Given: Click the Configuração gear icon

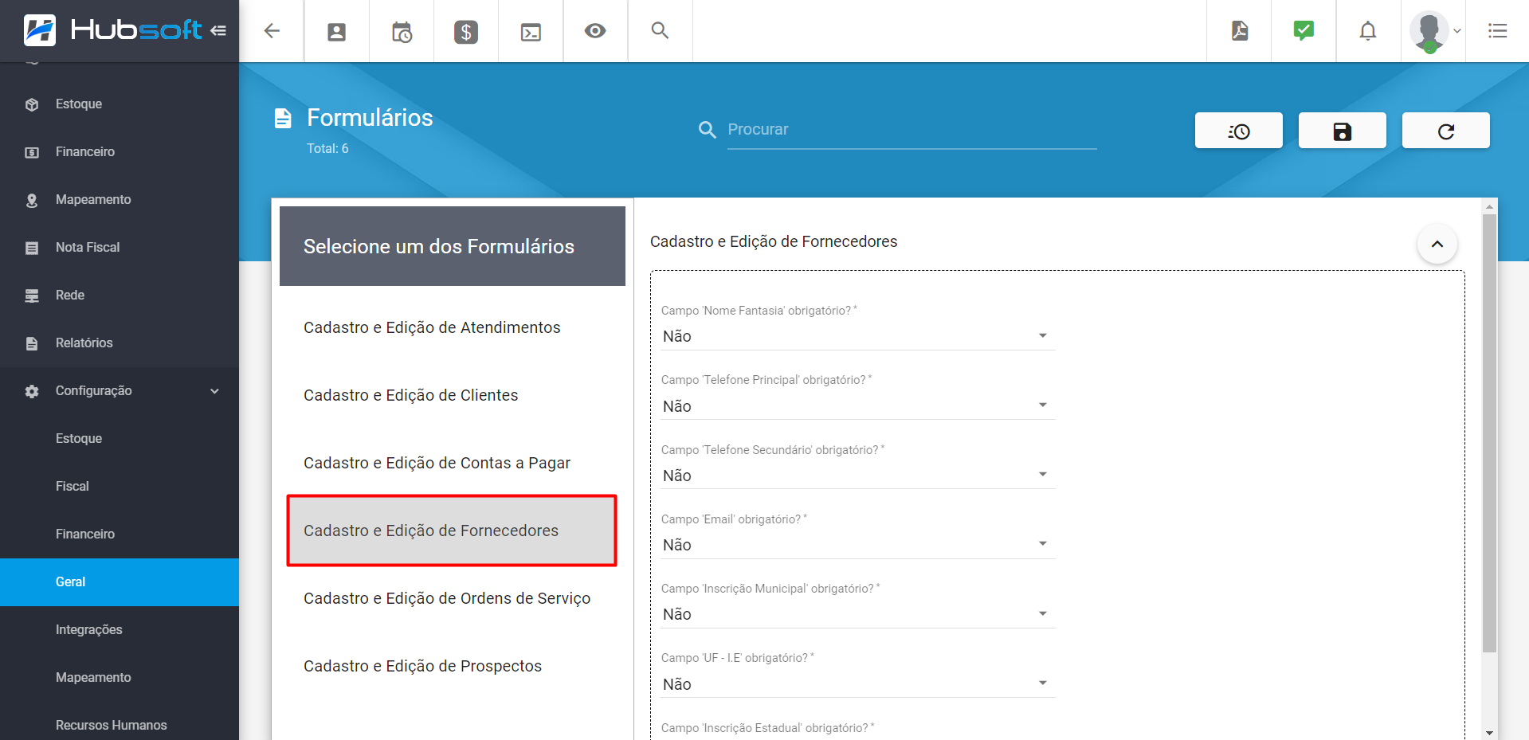Looking at the screenshot, I should (x=32, y=391).
